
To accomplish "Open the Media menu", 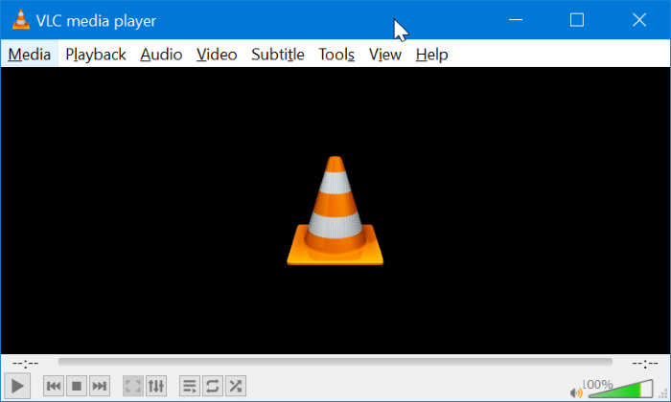I will 30,55.
